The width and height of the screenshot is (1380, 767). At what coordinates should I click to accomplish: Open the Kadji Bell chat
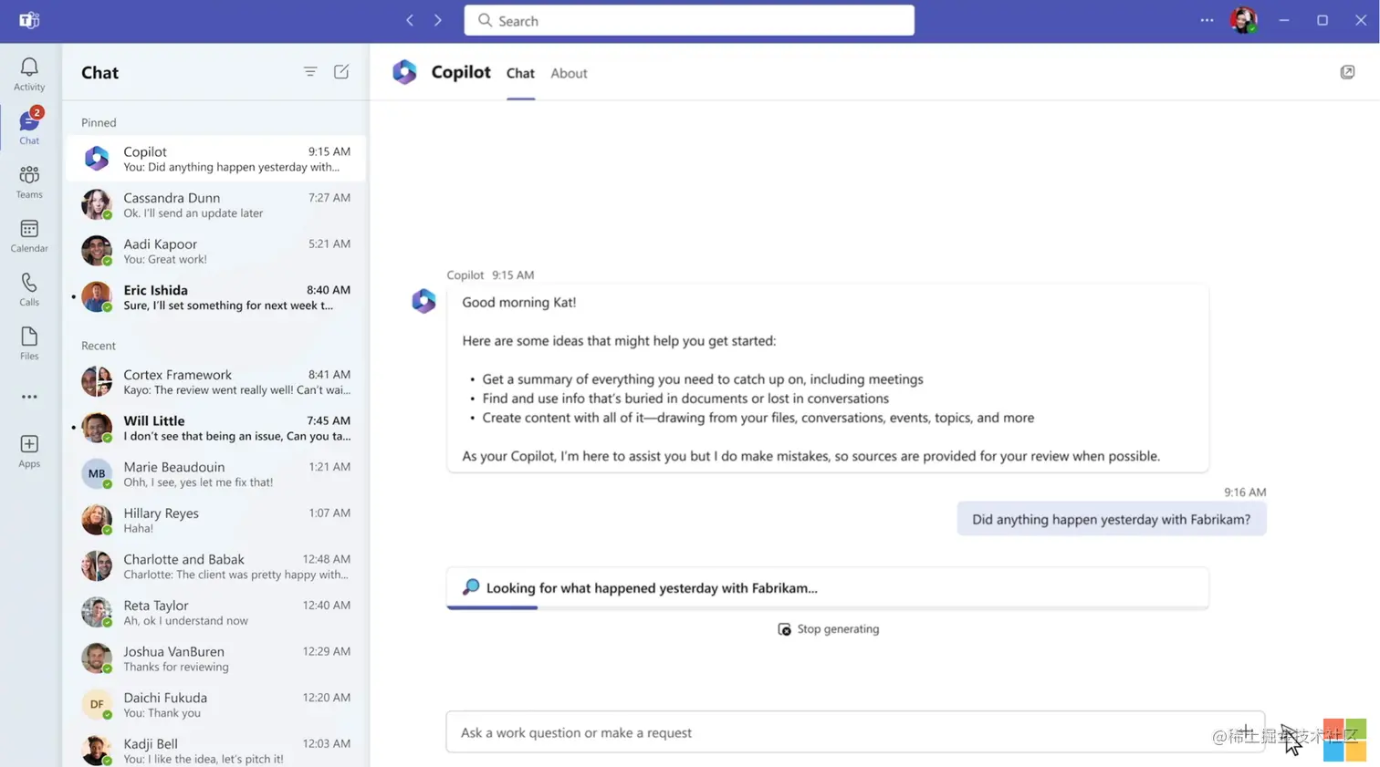pos(216,750)
